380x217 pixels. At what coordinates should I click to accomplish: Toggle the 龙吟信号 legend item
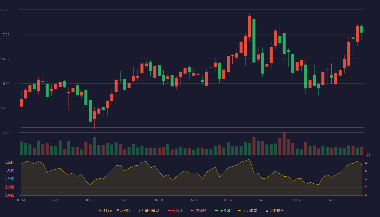click(x=275, y=210)
